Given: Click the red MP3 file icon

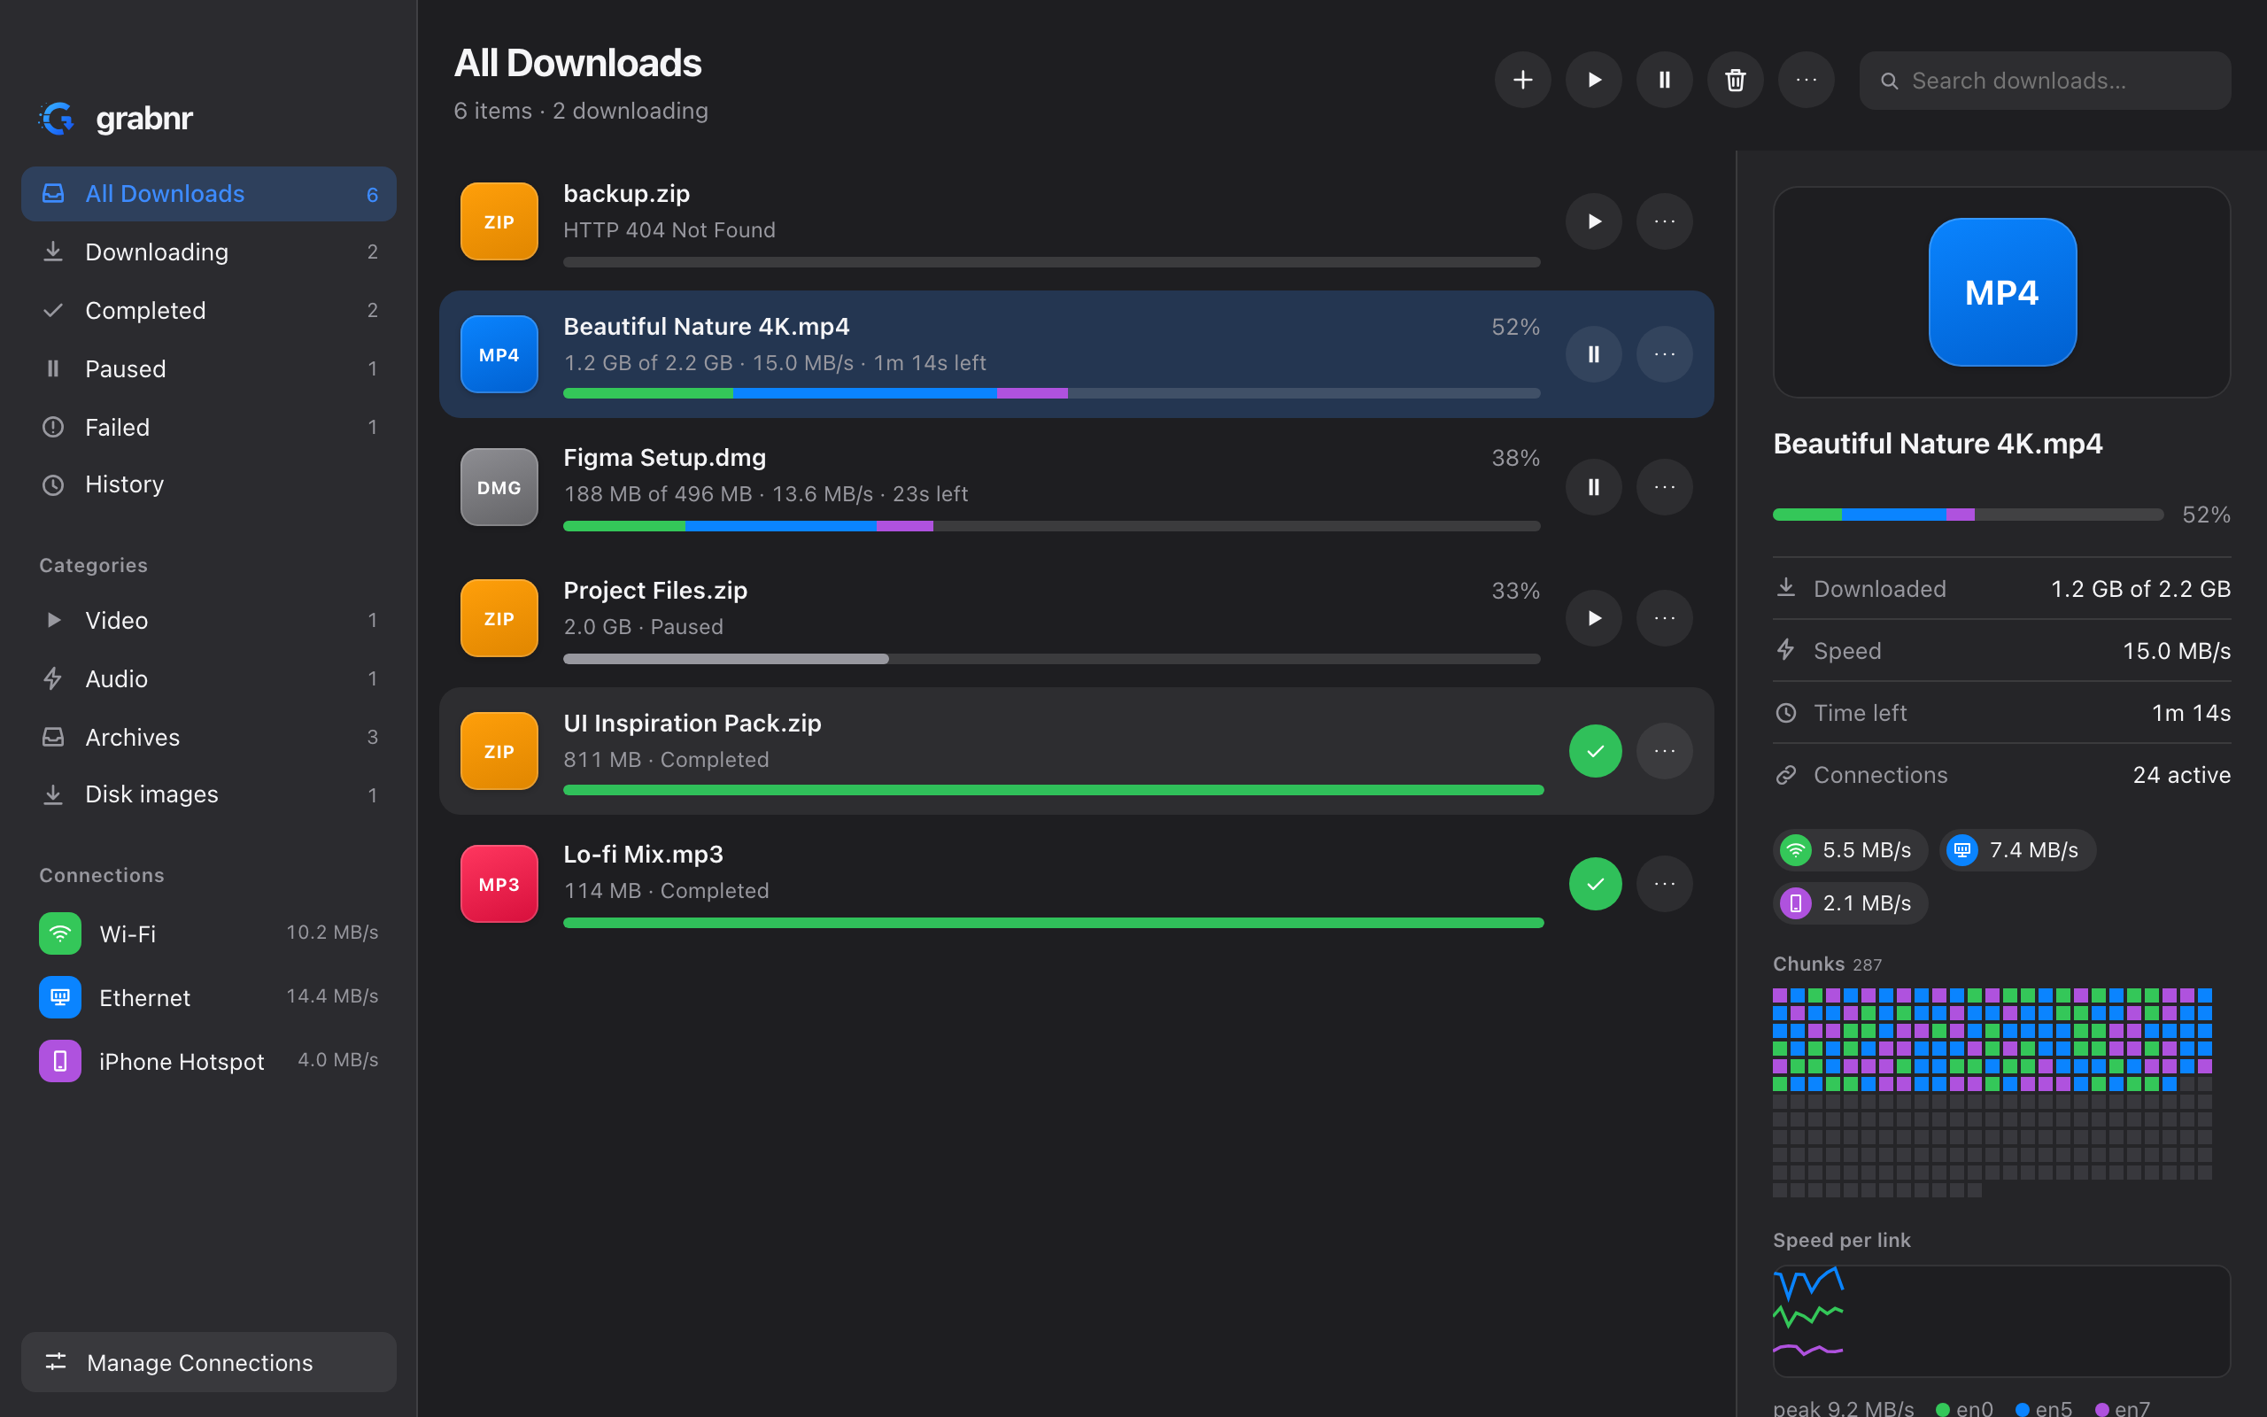Looking at the screenshot, I should [499, 884].
